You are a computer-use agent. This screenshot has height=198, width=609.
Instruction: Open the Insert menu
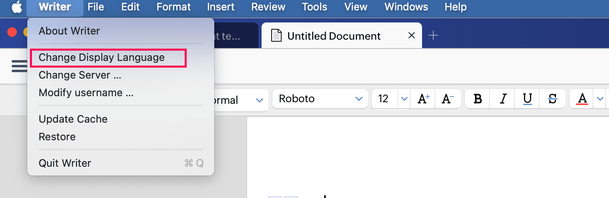click(221, 7)
